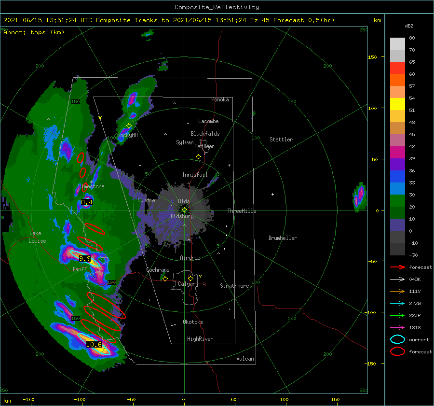The width and height of the screenshot is (434, 406).
Task: Click the Okotoks town label
Action: pyautogui.click(x=193, y=322)
